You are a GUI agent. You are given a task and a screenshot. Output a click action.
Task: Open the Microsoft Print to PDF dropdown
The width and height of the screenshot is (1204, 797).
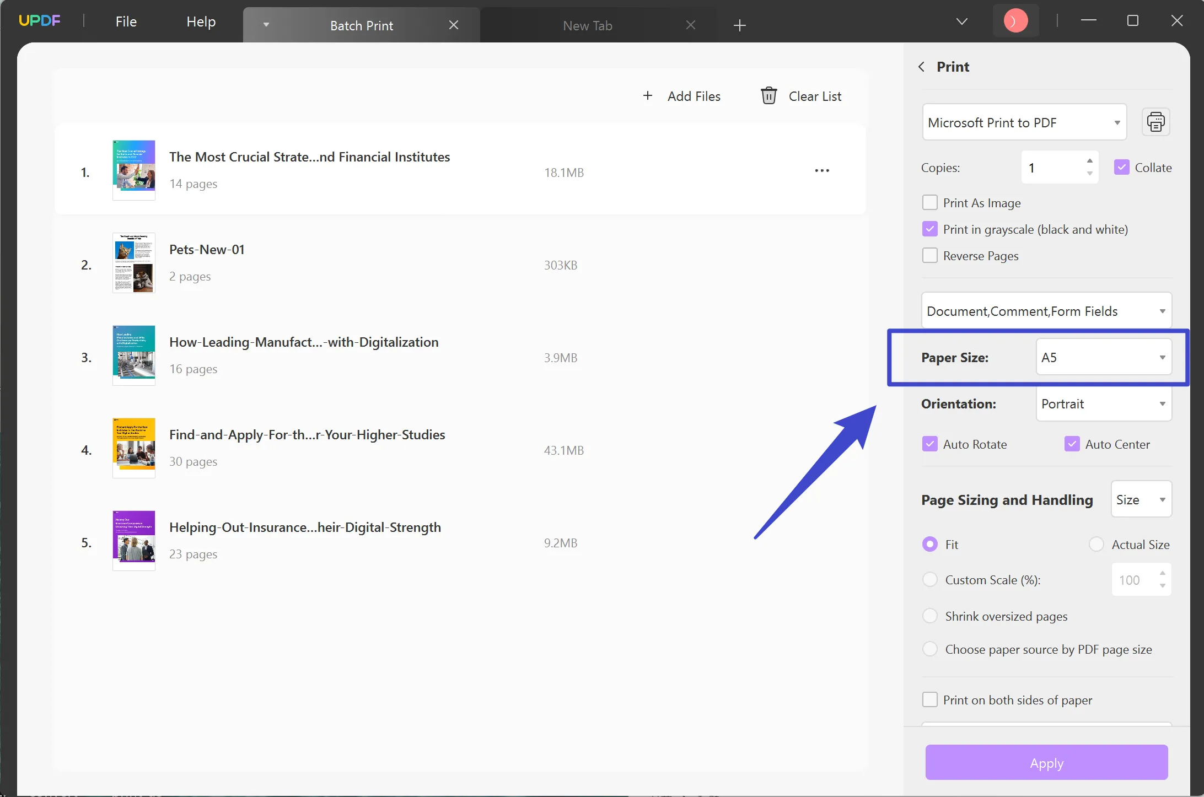(1024, 122)
